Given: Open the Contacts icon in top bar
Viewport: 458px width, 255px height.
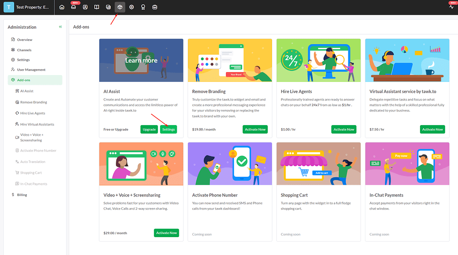Looking at the screenshot, I should coord(85,7).
